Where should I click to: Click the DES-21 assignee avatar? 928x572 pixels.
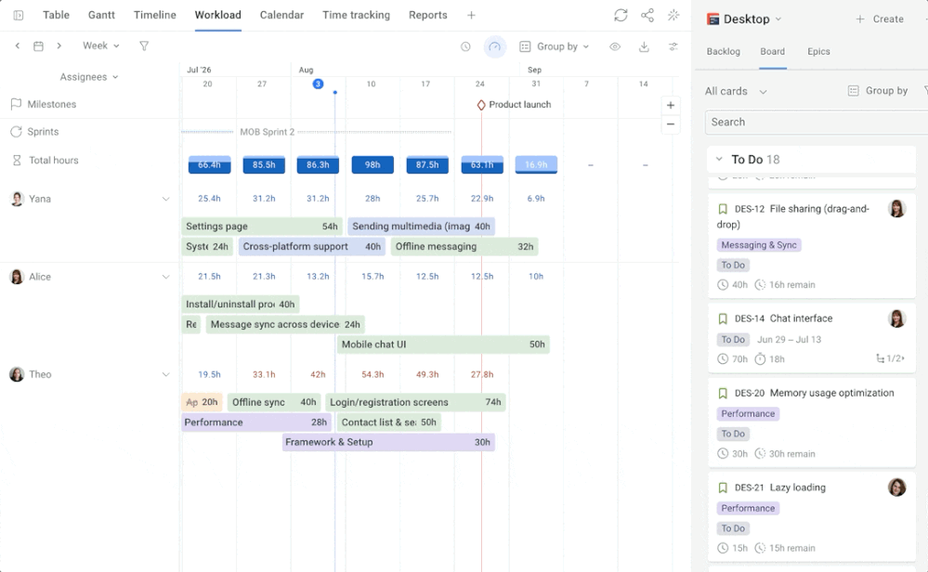(896, 487)
